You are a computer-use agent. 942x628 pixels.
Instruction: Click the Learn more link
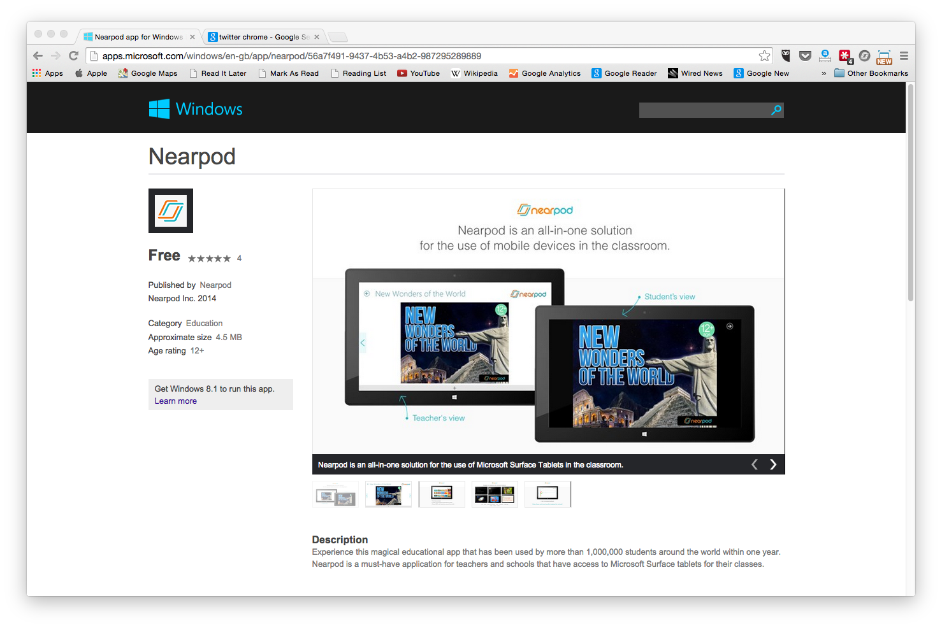click(x=176, y=401)
